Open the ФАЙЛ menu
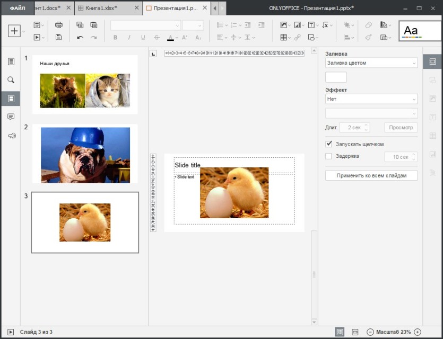 (18, 8)
